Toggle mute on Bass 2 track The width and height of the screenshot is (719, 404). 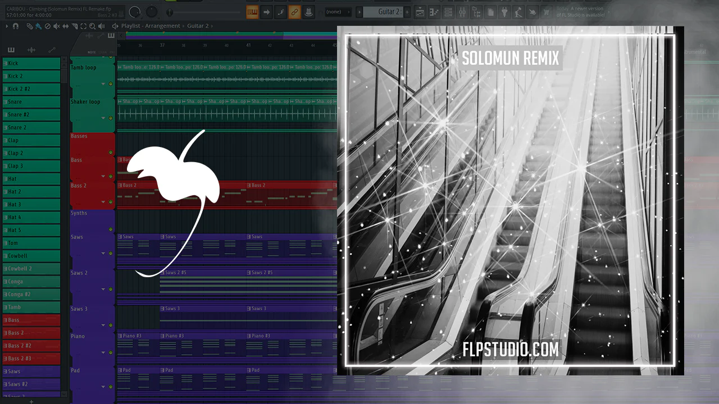point(111,202)
